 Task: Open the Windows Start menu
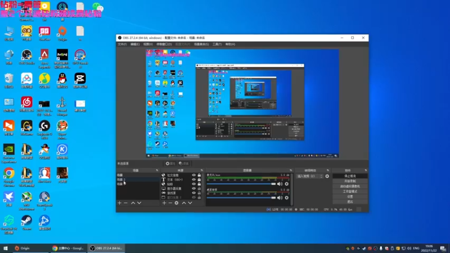pos(6,249)
